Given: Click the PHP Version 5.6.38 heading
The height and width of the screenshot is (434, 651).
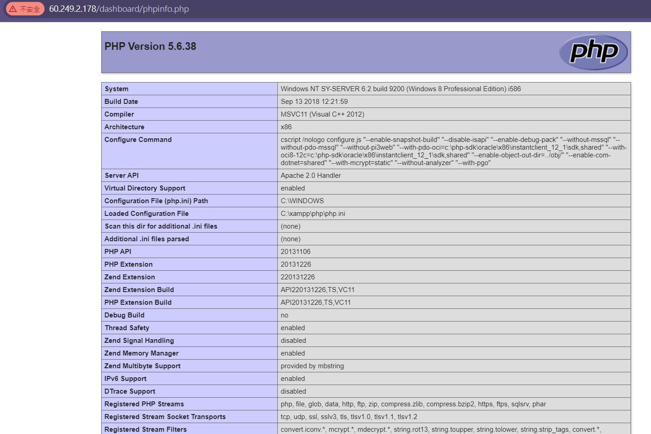Looking at the screenshot, I should (150, 46).
